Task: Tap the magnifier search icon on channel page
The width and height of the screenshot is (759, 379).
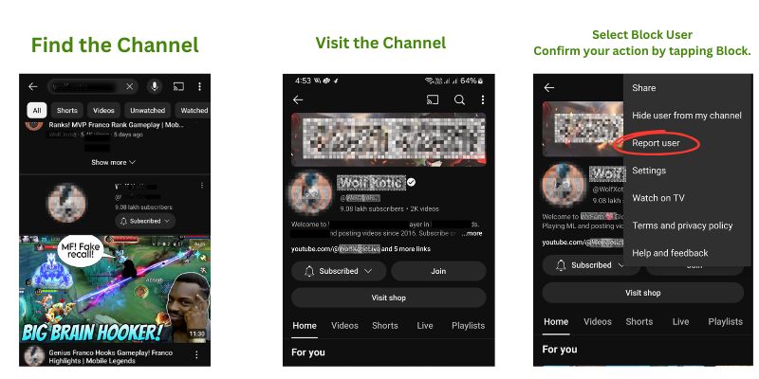Action: [x=459, y=100]
